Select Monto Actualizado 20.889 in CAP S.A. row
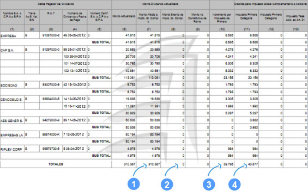The height and width of the screenshot is (196, 308). tap(130, 50)
